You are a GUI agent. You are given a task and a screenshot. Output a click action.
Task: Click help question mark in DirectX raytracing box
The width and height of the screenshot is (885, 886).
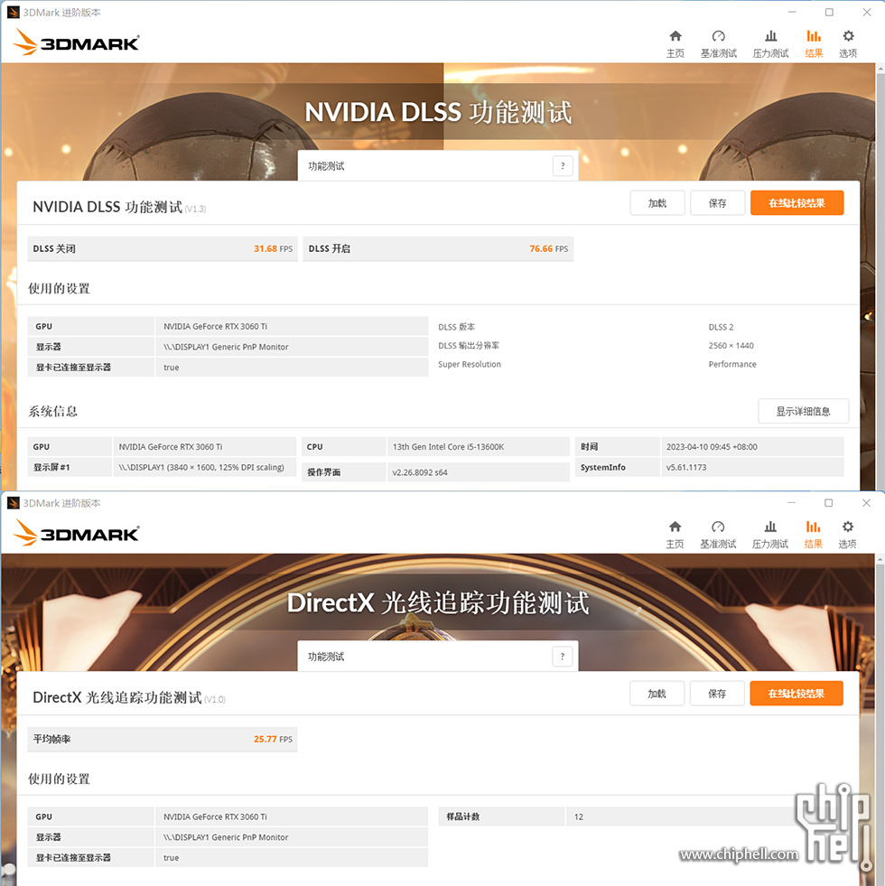[x=562, y=657]
